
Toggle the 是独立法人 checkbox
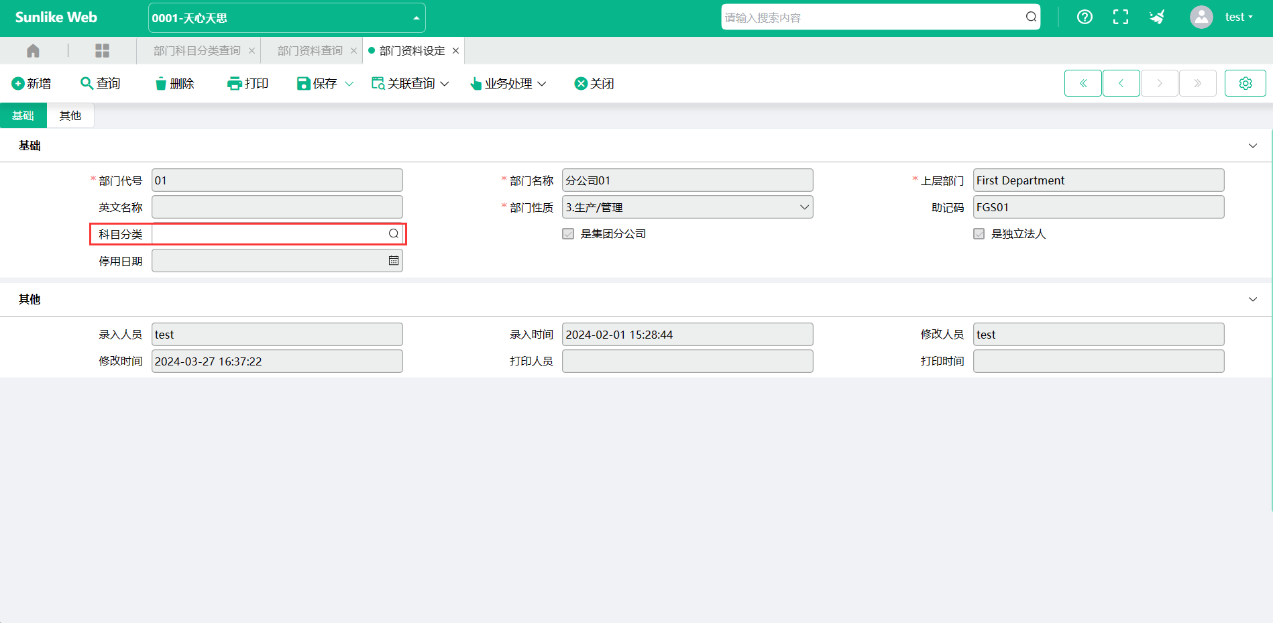[979, 233]
